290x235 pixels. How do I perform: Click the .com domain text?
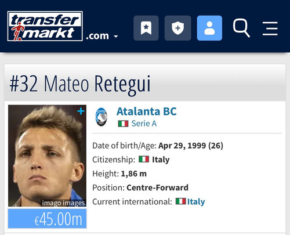point(97,36)
